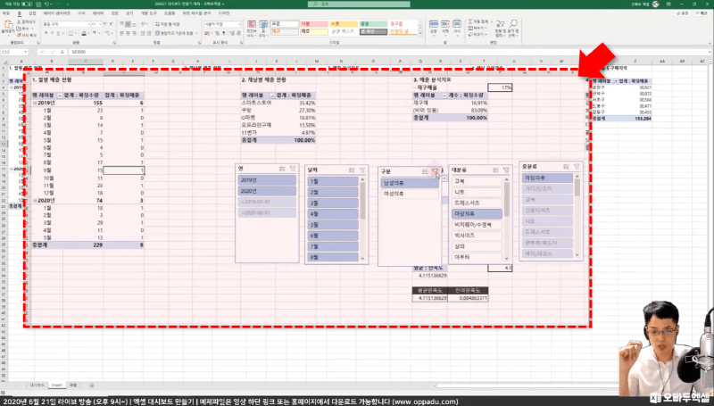Click the AutoSum (자동 합계) icon

click(x=470, y=20)
